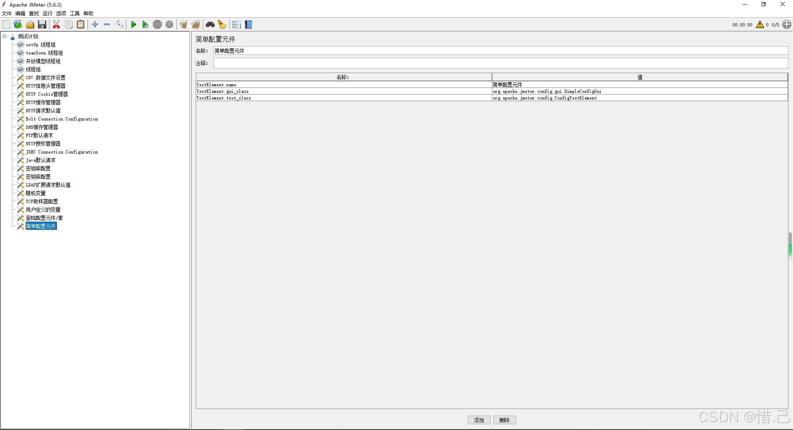Image resolution: width=793 pixels, height=430 pixels.
Task: Select the Java默认请求 node
Action: (x=40, y=160)
